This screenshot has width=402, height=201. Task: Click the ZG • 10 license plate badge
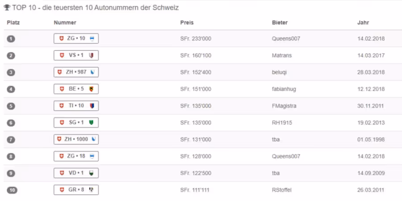coord(76,38)
